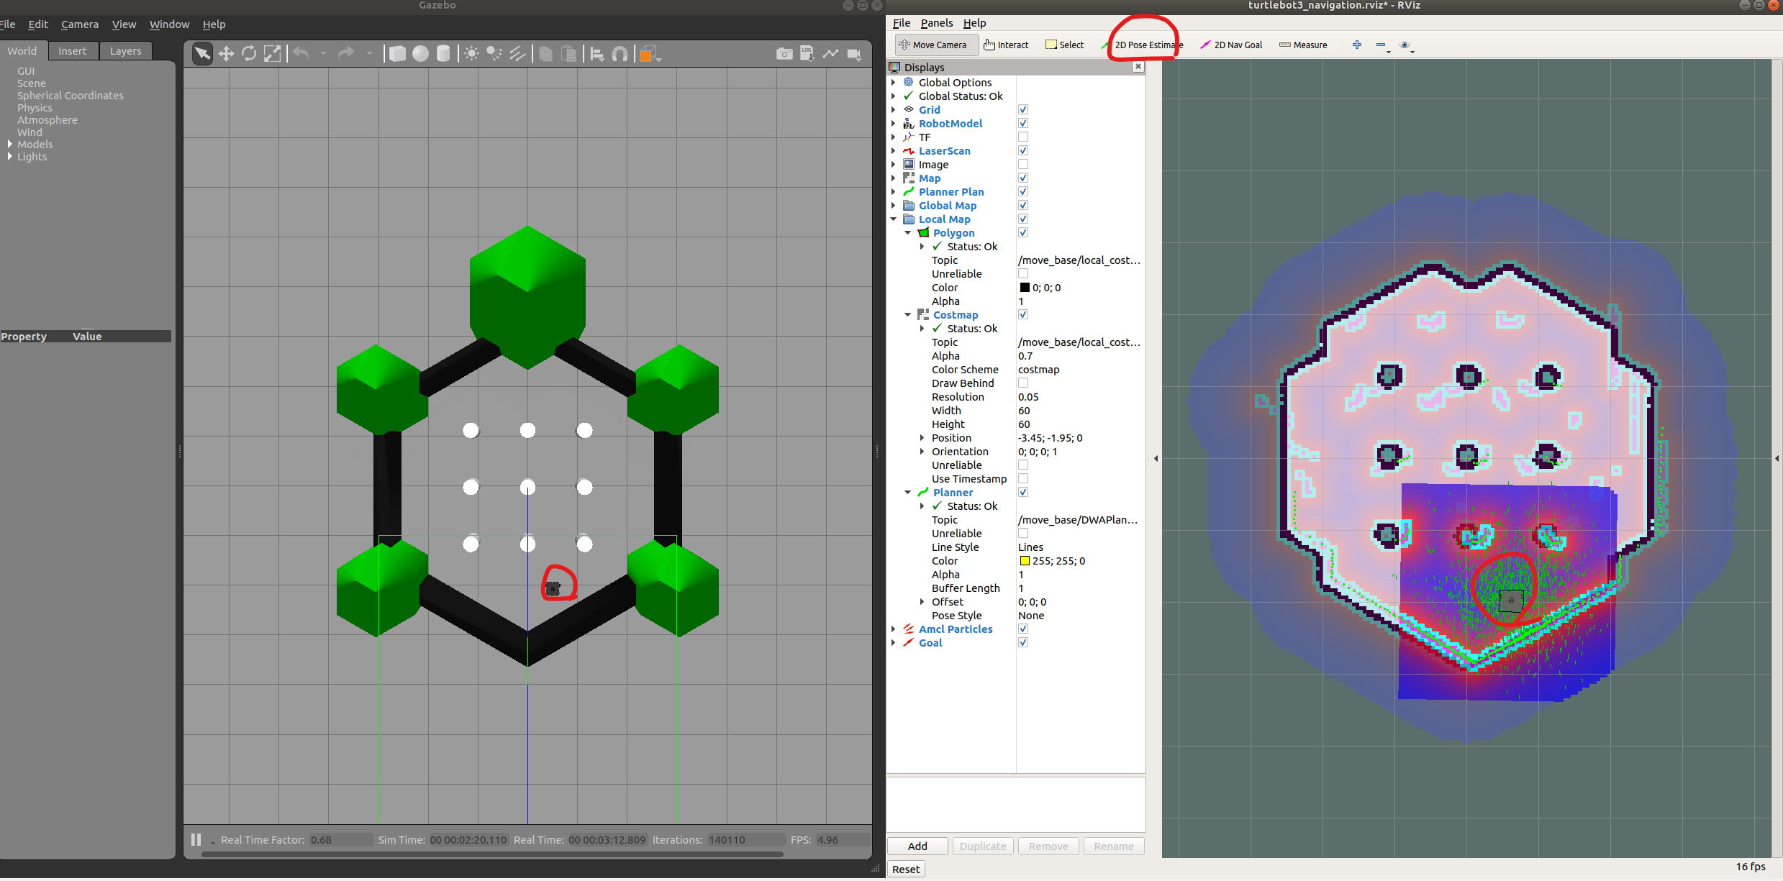1783x881 pixels.
Task: Enable the Image display checkbox
Action: (x=1023, y=164)
